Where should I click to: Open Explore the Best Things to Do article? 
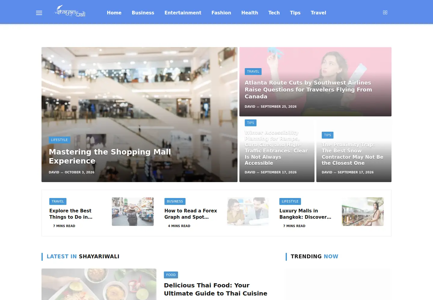point(71,214)
